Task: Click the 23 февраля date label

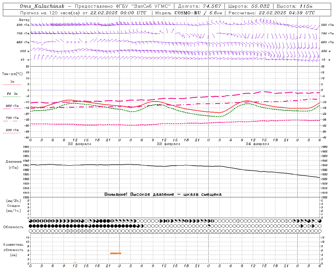Action: click(x=169, y=144)
